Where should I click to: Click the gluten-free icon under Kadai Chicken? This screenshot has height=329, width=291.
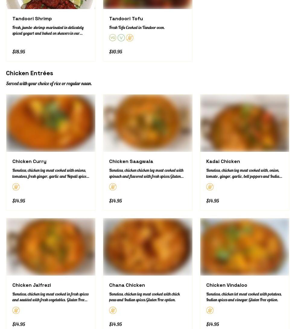[210, 187]
